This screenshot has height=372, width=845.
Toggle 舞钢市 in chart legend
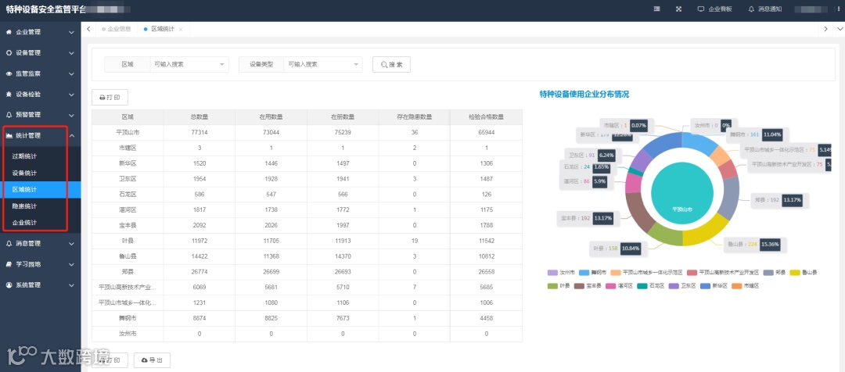click(592, 273)
